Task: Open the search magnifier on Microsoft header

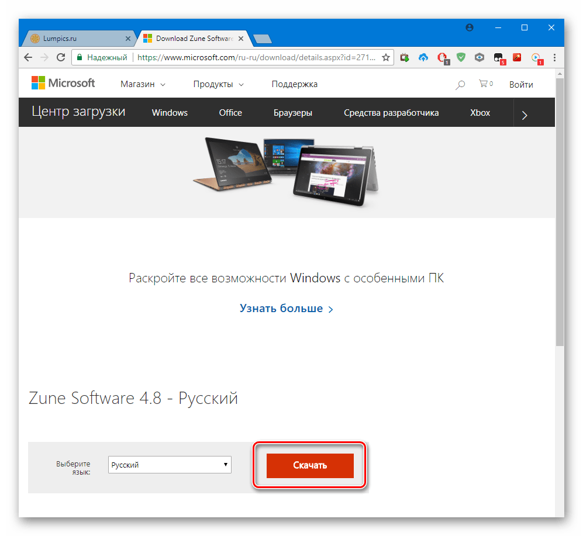Action: coord(460,85)
